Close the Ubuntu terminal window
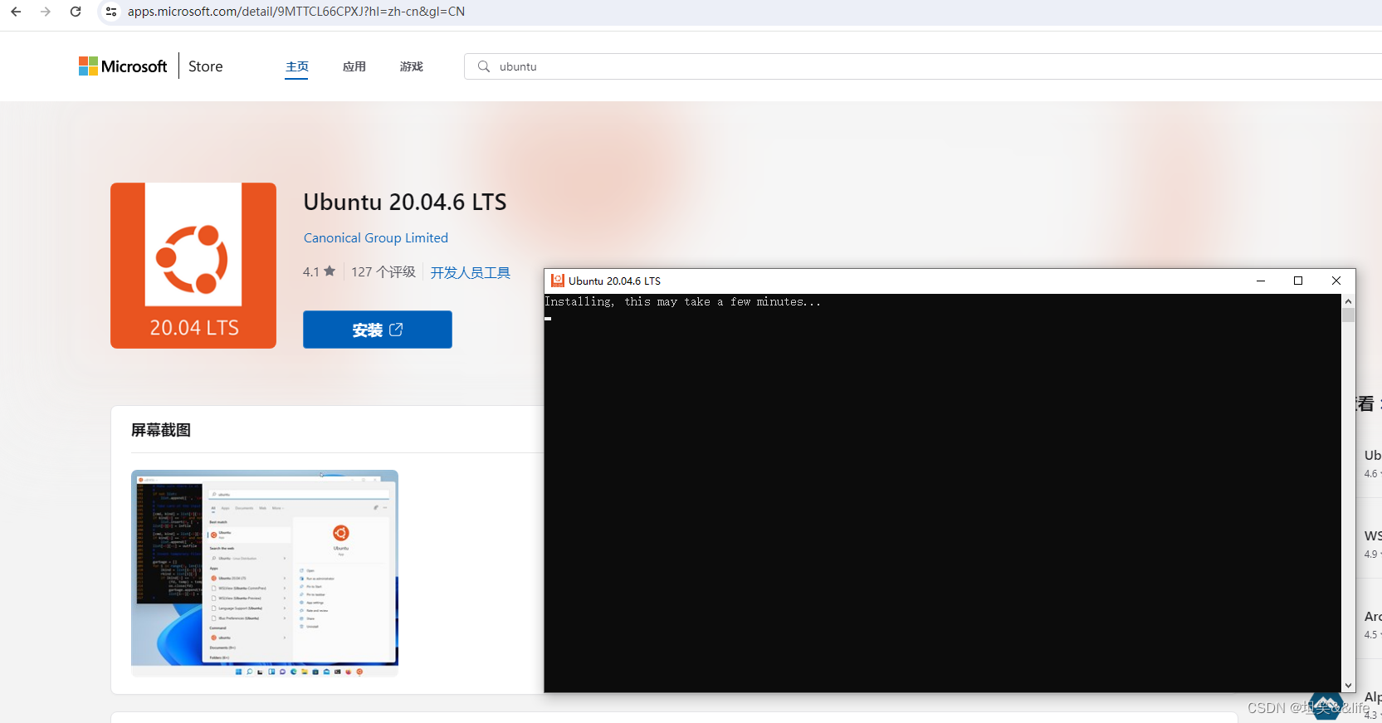Viewport: 1382px width, 723px height. 1336,281
